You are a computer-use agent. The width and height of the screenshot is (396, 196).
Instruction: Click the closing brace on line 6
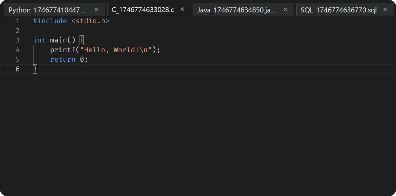(x=35, y=69)
